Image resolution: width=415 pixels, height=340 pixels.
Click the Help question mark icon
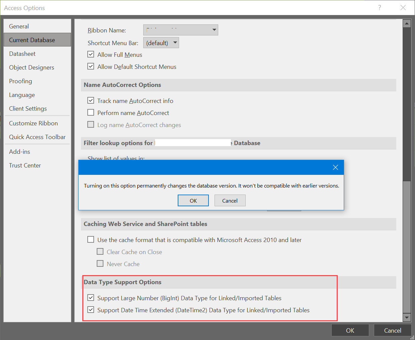click(x=380, y=8)
